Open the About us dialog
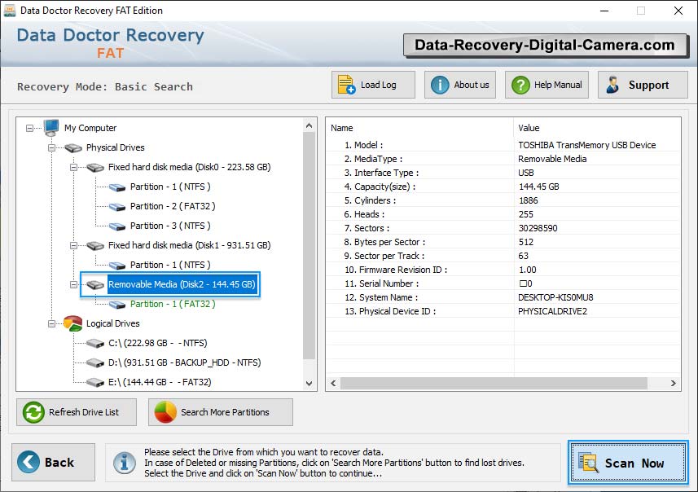This screenshot has width=698, height=492. [x=460, y=85]
